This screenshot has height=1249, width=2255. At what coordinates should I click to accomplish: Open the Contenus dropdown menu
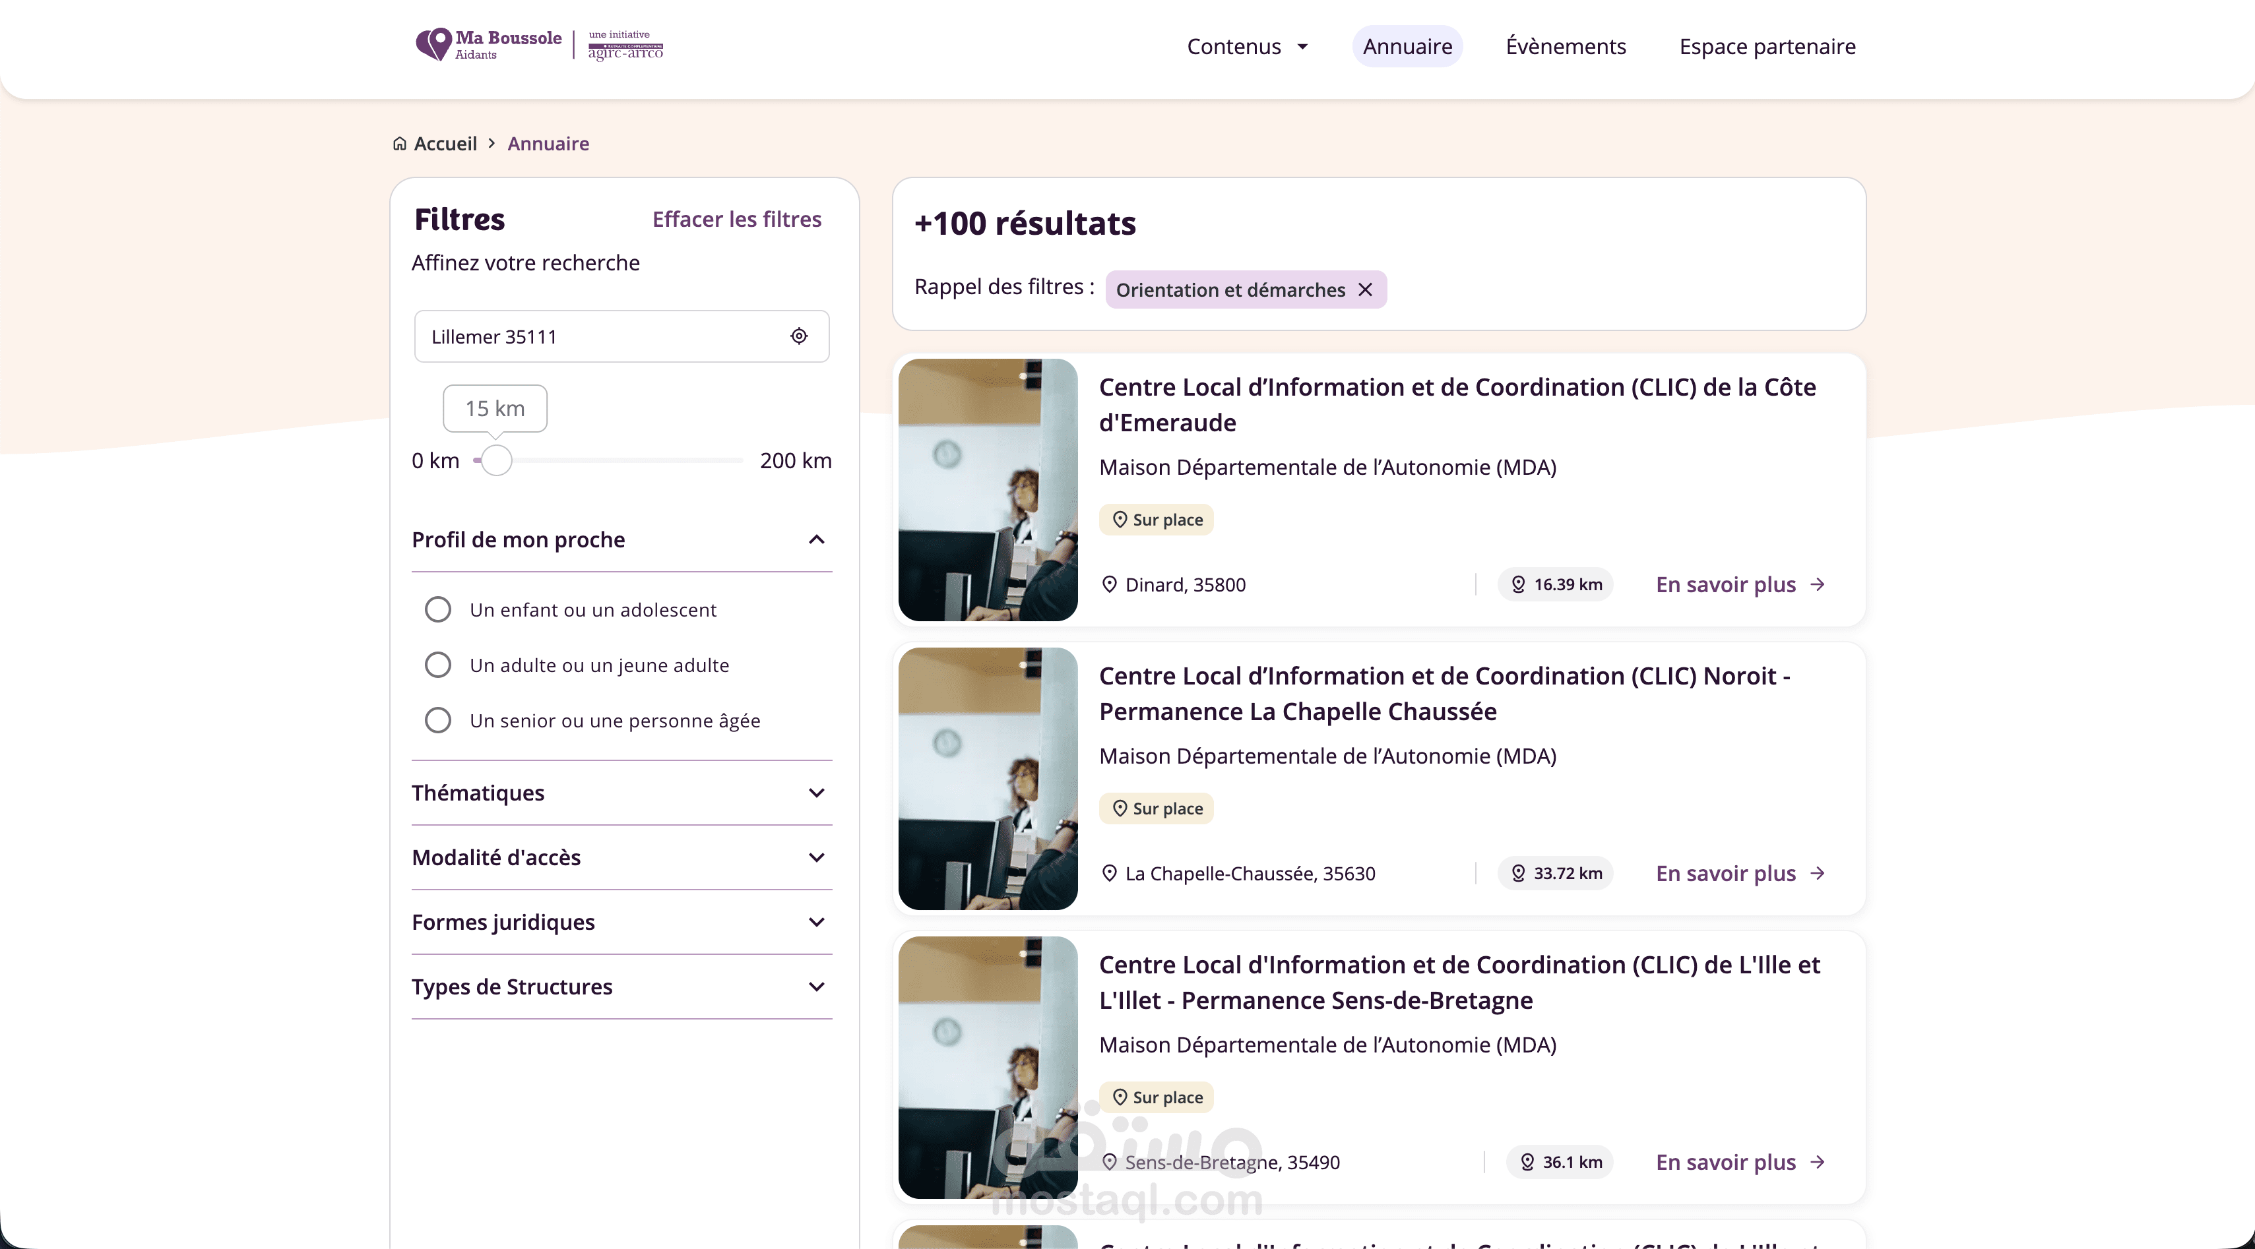(1246, 46)
